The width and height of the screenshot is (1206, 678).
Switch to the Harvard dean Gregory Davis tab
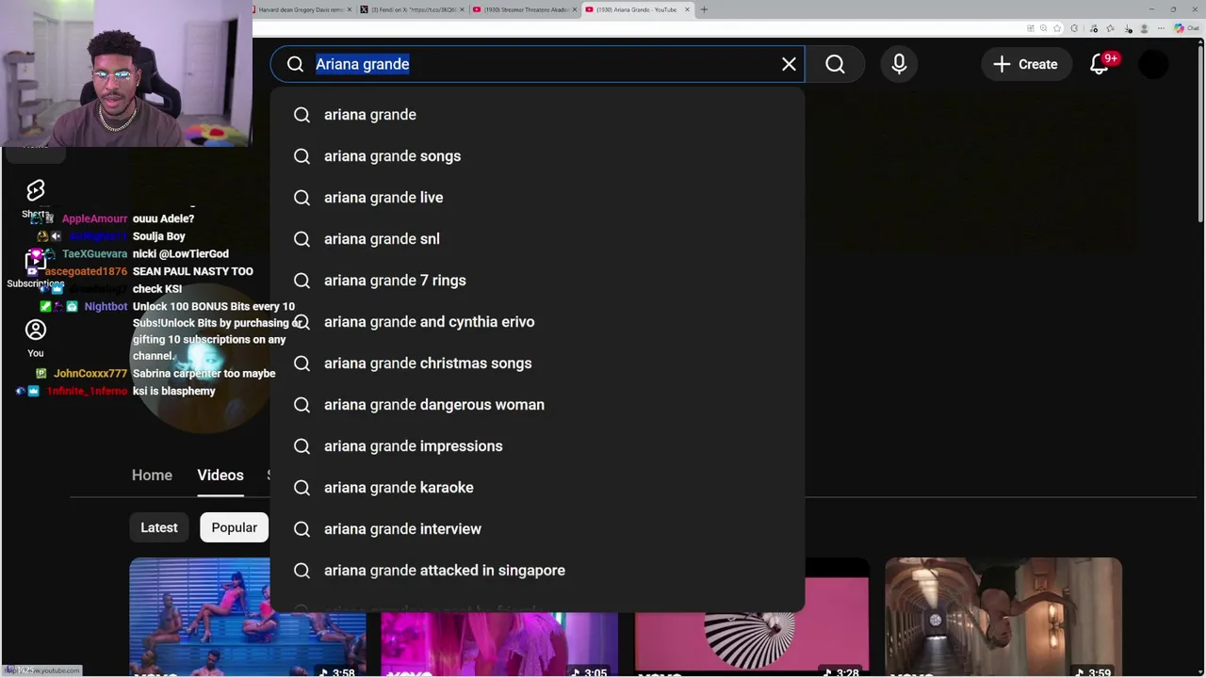[301, 9]
